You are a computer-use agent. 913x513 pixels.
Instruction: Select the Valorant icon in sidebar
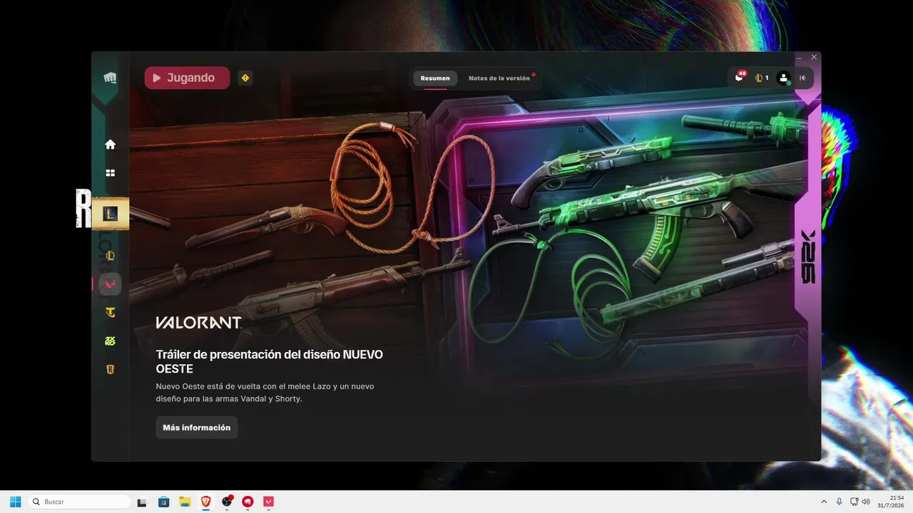click(110, 284)
